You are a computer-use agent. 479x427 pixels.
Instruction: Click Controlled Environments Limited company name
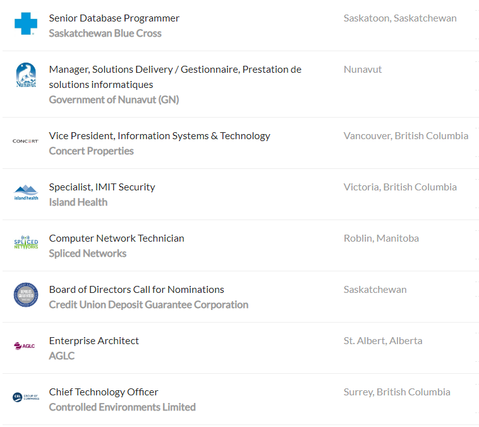click(122, 407)
